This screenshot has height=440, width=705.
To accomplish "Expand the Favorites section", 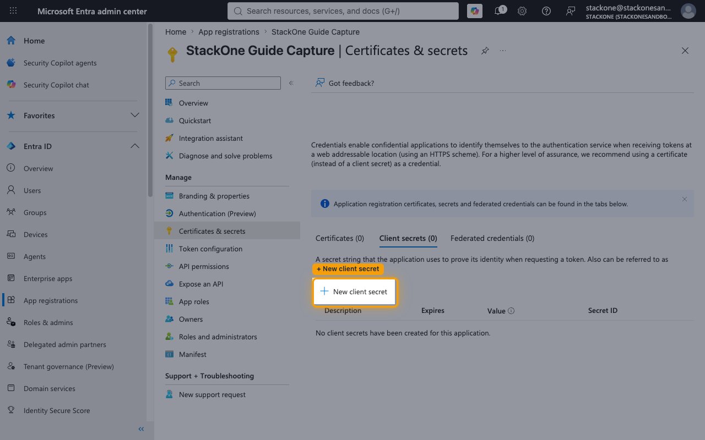I will click(x=74, y=116).
